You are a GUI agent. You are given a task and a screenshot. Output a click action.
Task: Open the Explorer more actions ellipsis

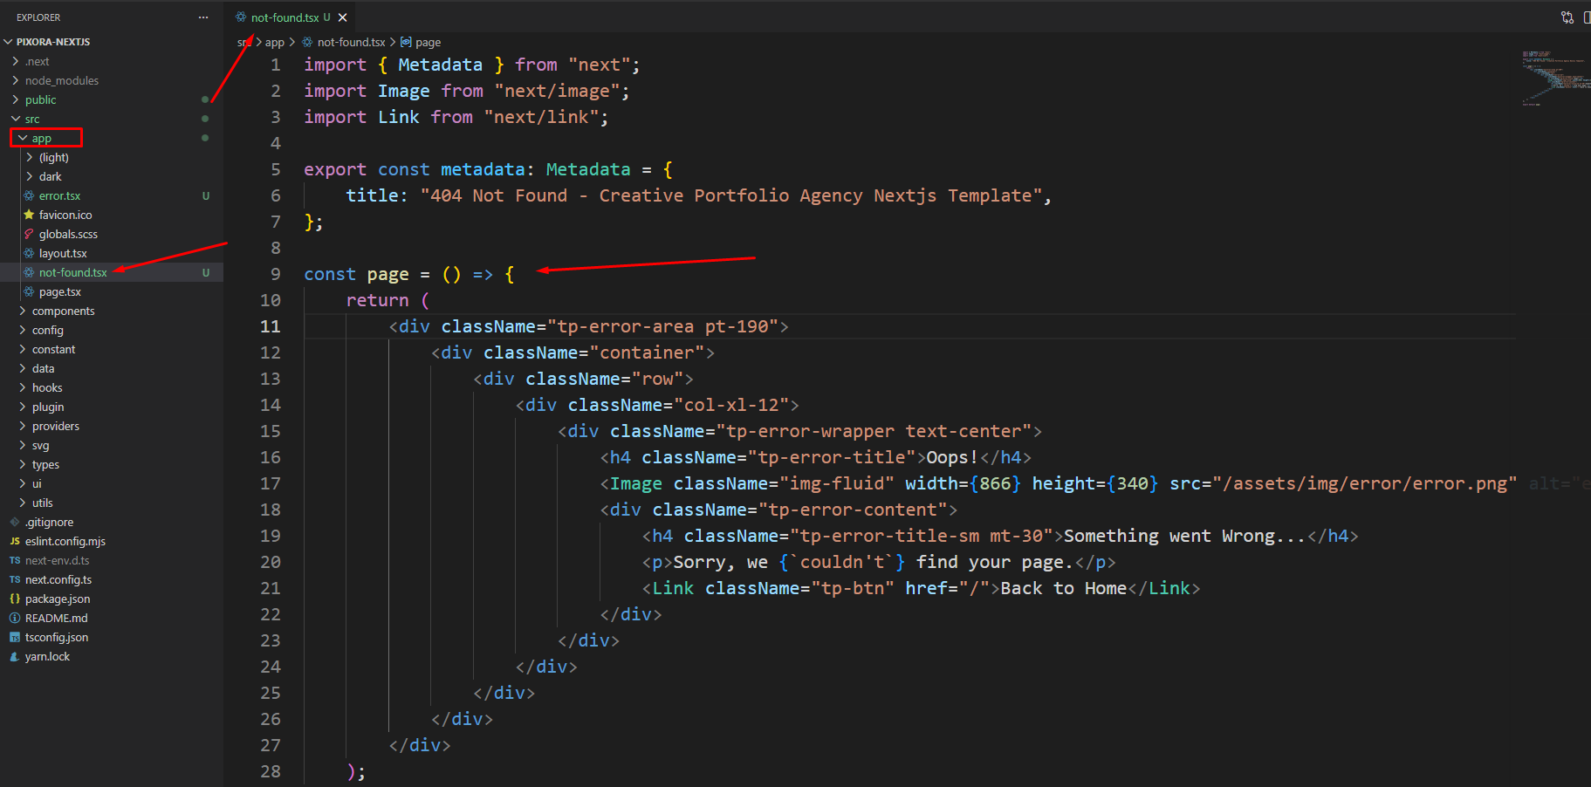203,17
